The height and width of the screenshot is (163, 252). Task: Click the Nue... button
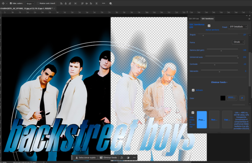214,120
